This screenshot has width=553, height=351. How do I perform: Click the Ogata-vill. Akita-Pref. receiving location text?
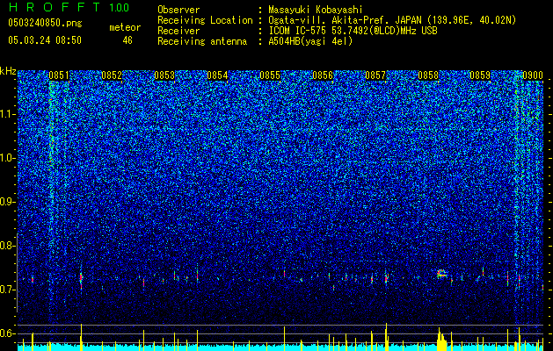392,20
